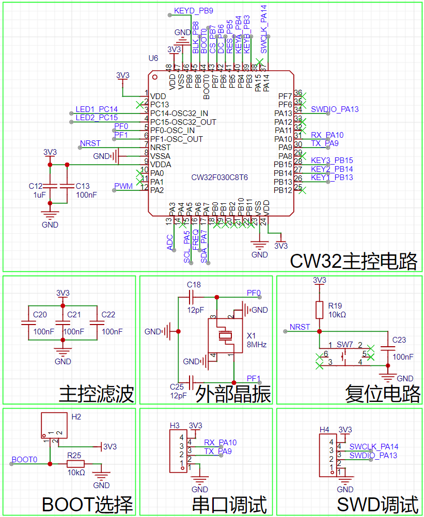The height and width of the screenshot is (517, 424).
Task: Select the crystal X1 symbol body
Action: point(225,336)
